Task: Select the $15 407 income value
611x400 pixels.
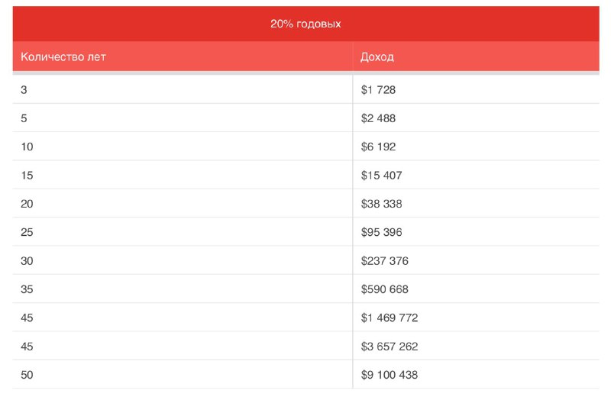Action: pos(382,176)
